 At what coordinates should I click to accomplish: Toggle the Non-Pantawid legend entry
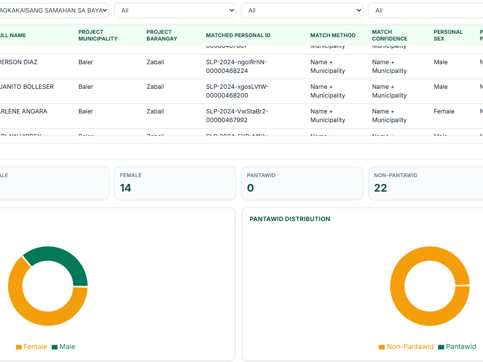point(406,347)
